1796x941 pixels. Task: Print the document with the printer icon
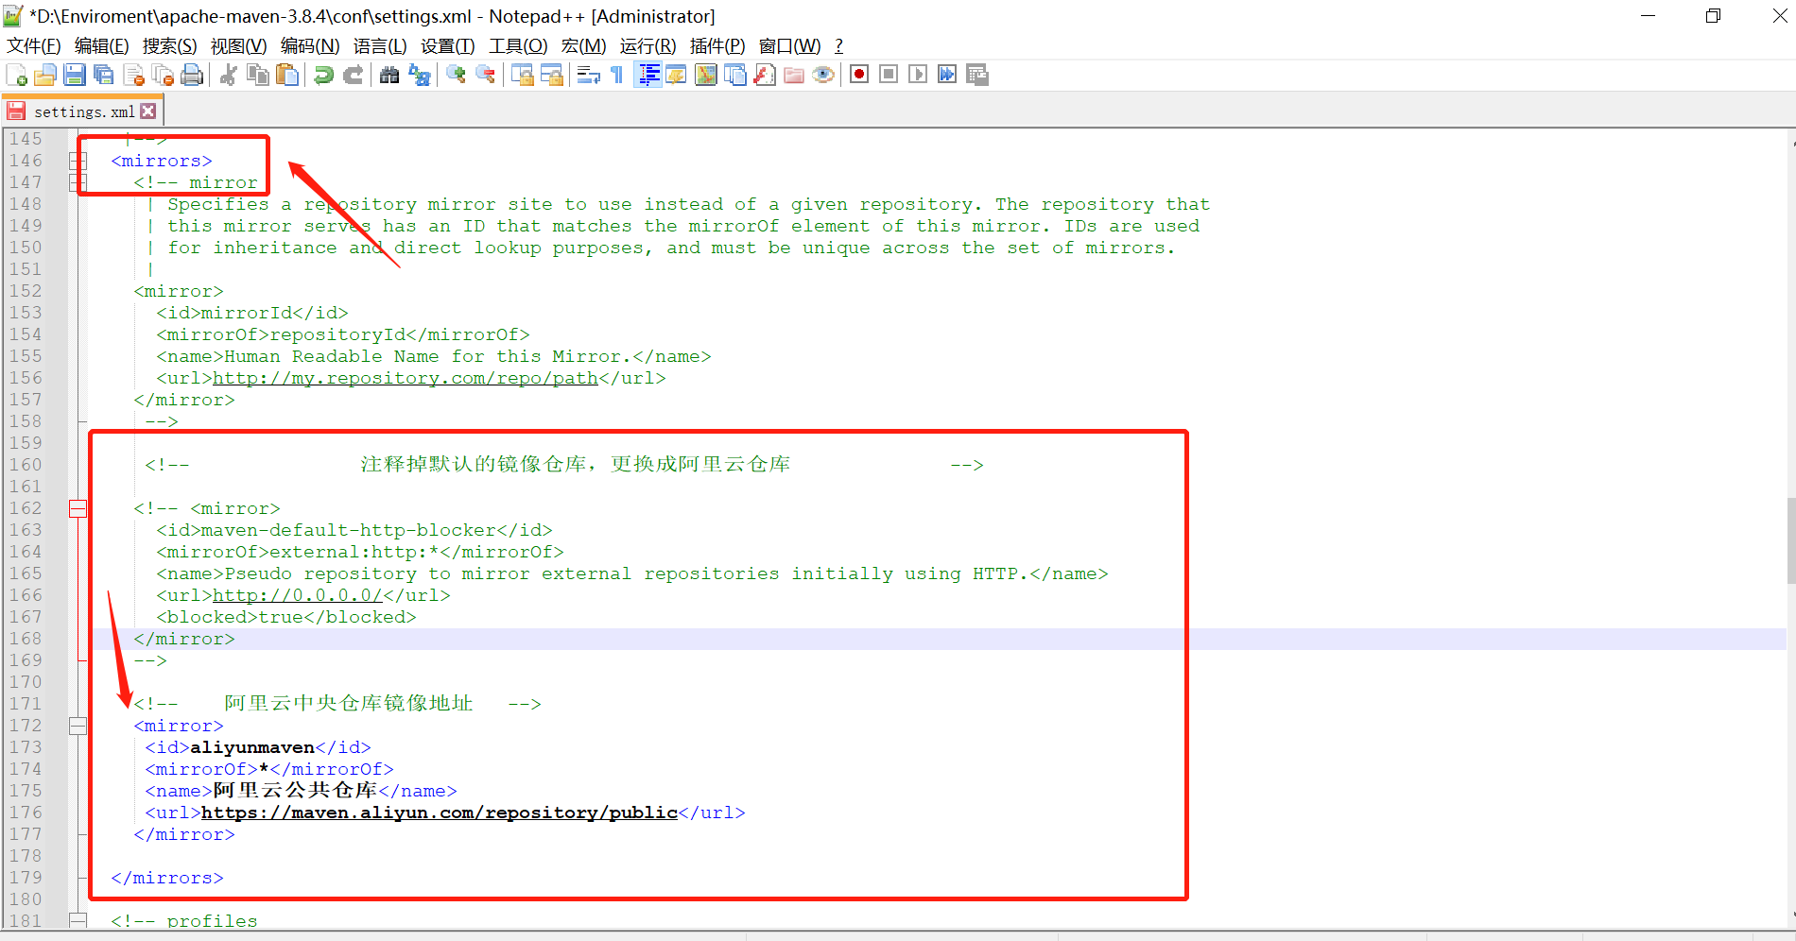(192, 75)
